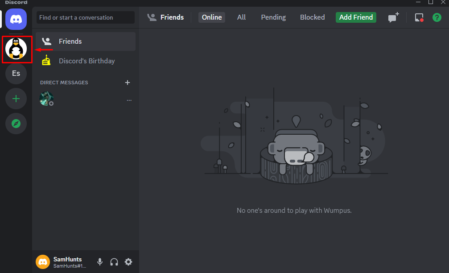Click the Find or start a conversation field
This screenshot has width=449, height=273.
click(85, 17)
